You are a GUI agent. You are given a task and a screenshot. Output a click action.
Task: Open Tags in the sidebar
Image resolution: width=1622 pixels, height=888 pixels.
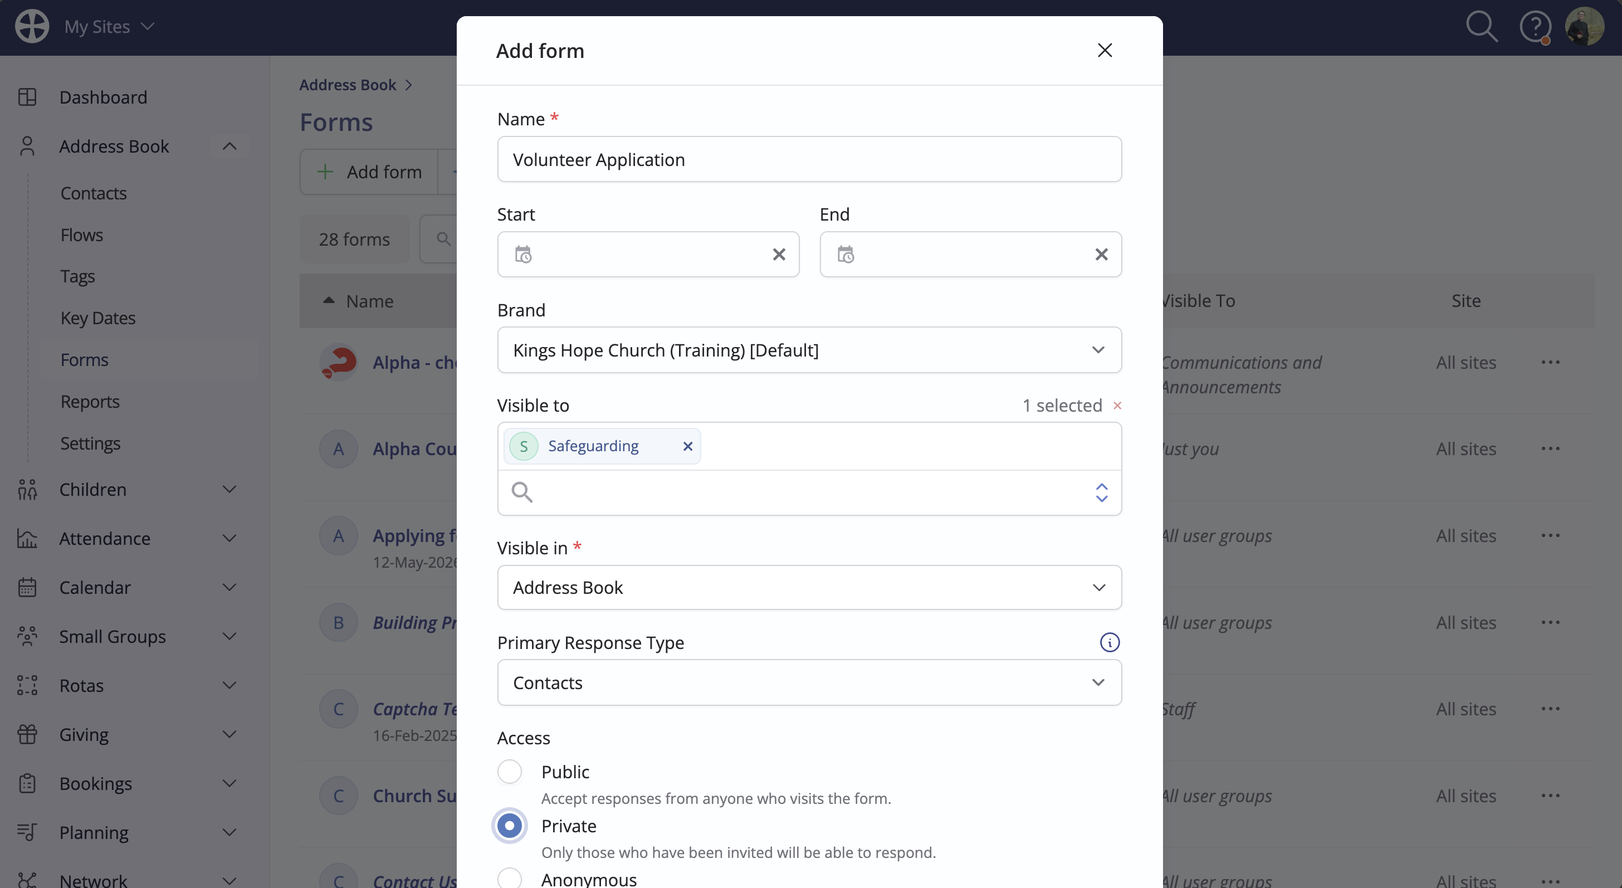pos(77,276)
